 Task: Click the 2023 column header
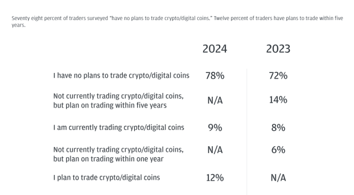pyautogui.click(x=278, y=49)
